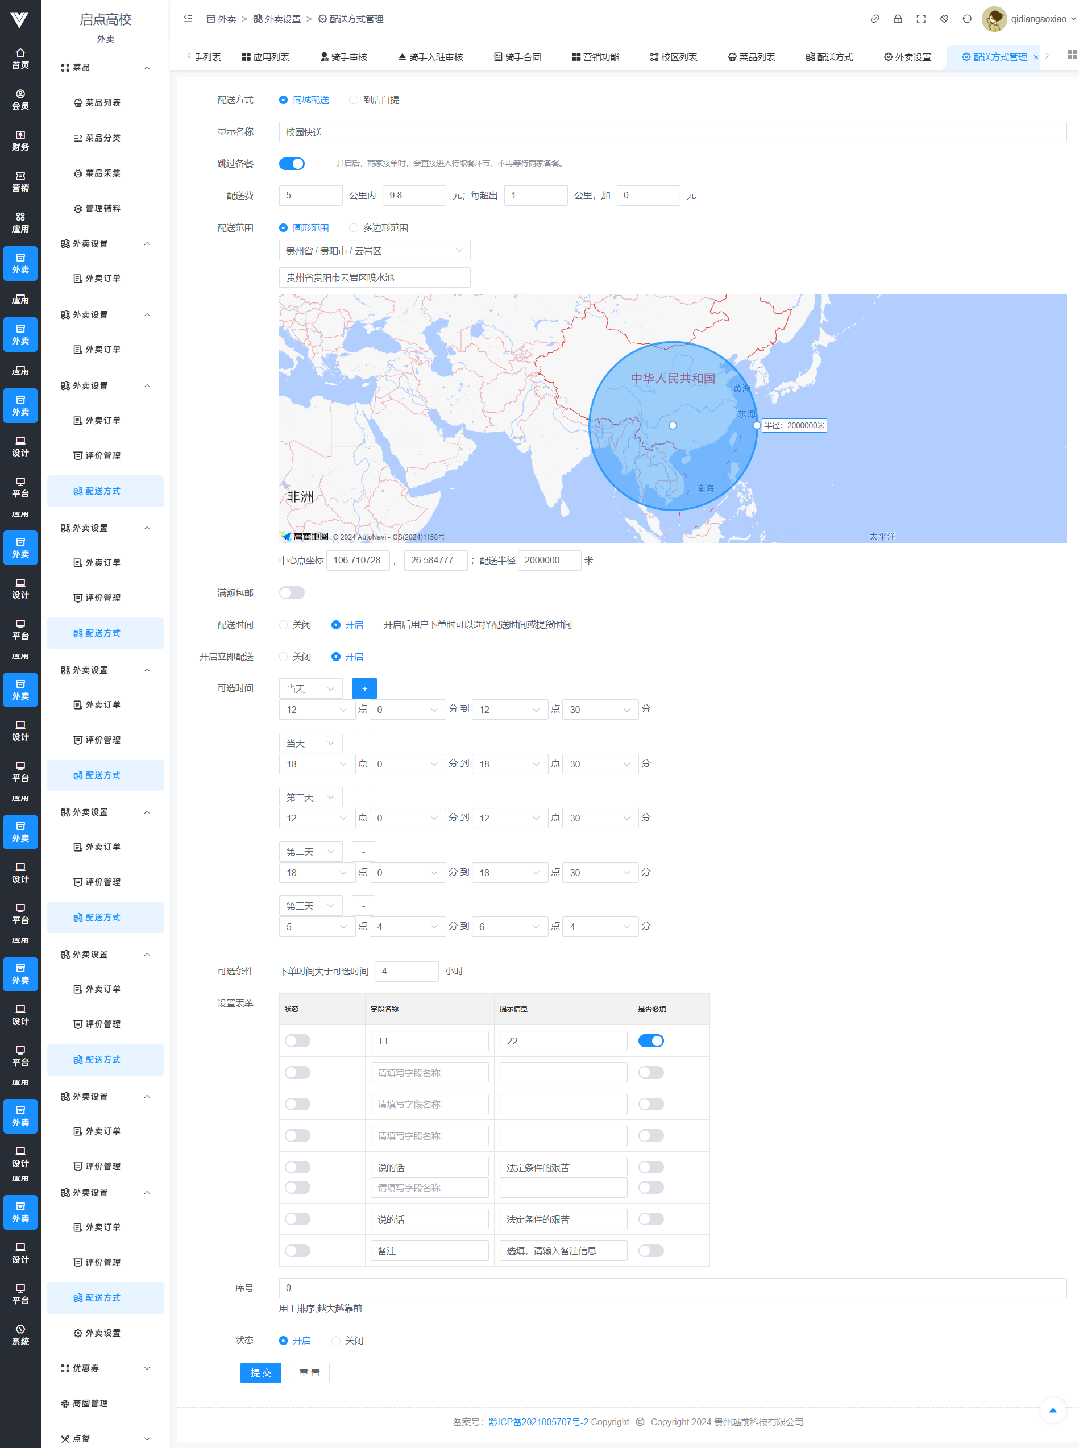Switch to the 骑手合同 tab
Screen dimensions: 1079x1448
click(517, 57)
